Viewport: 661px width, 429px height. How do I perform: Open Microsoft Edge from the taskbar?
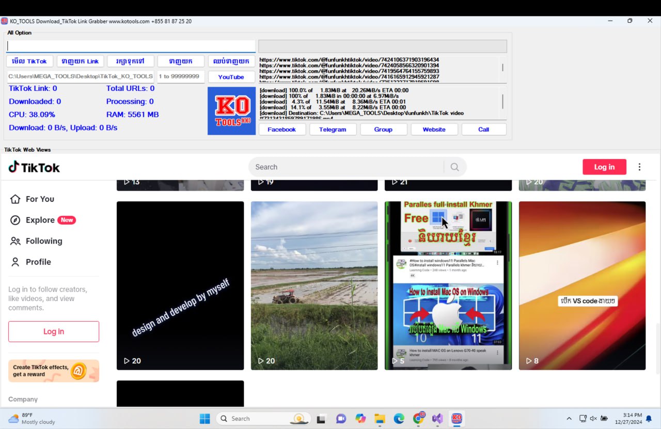pos(399,419)
